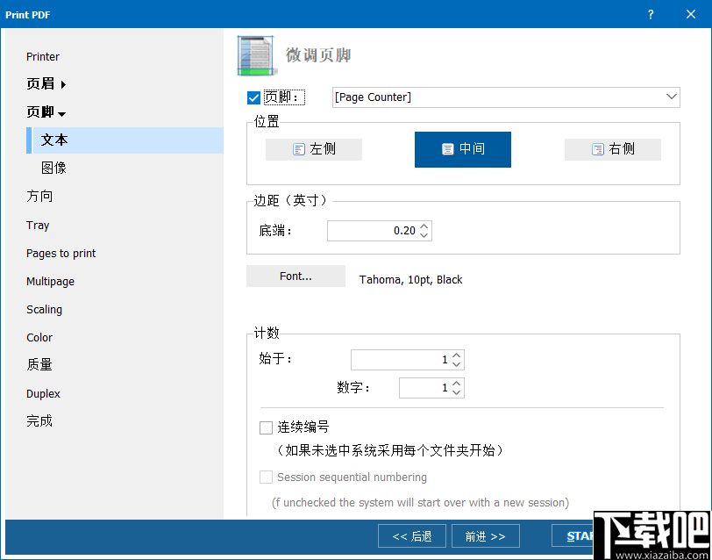
Task: Click the Font... button
Action: tap(295, 276)
